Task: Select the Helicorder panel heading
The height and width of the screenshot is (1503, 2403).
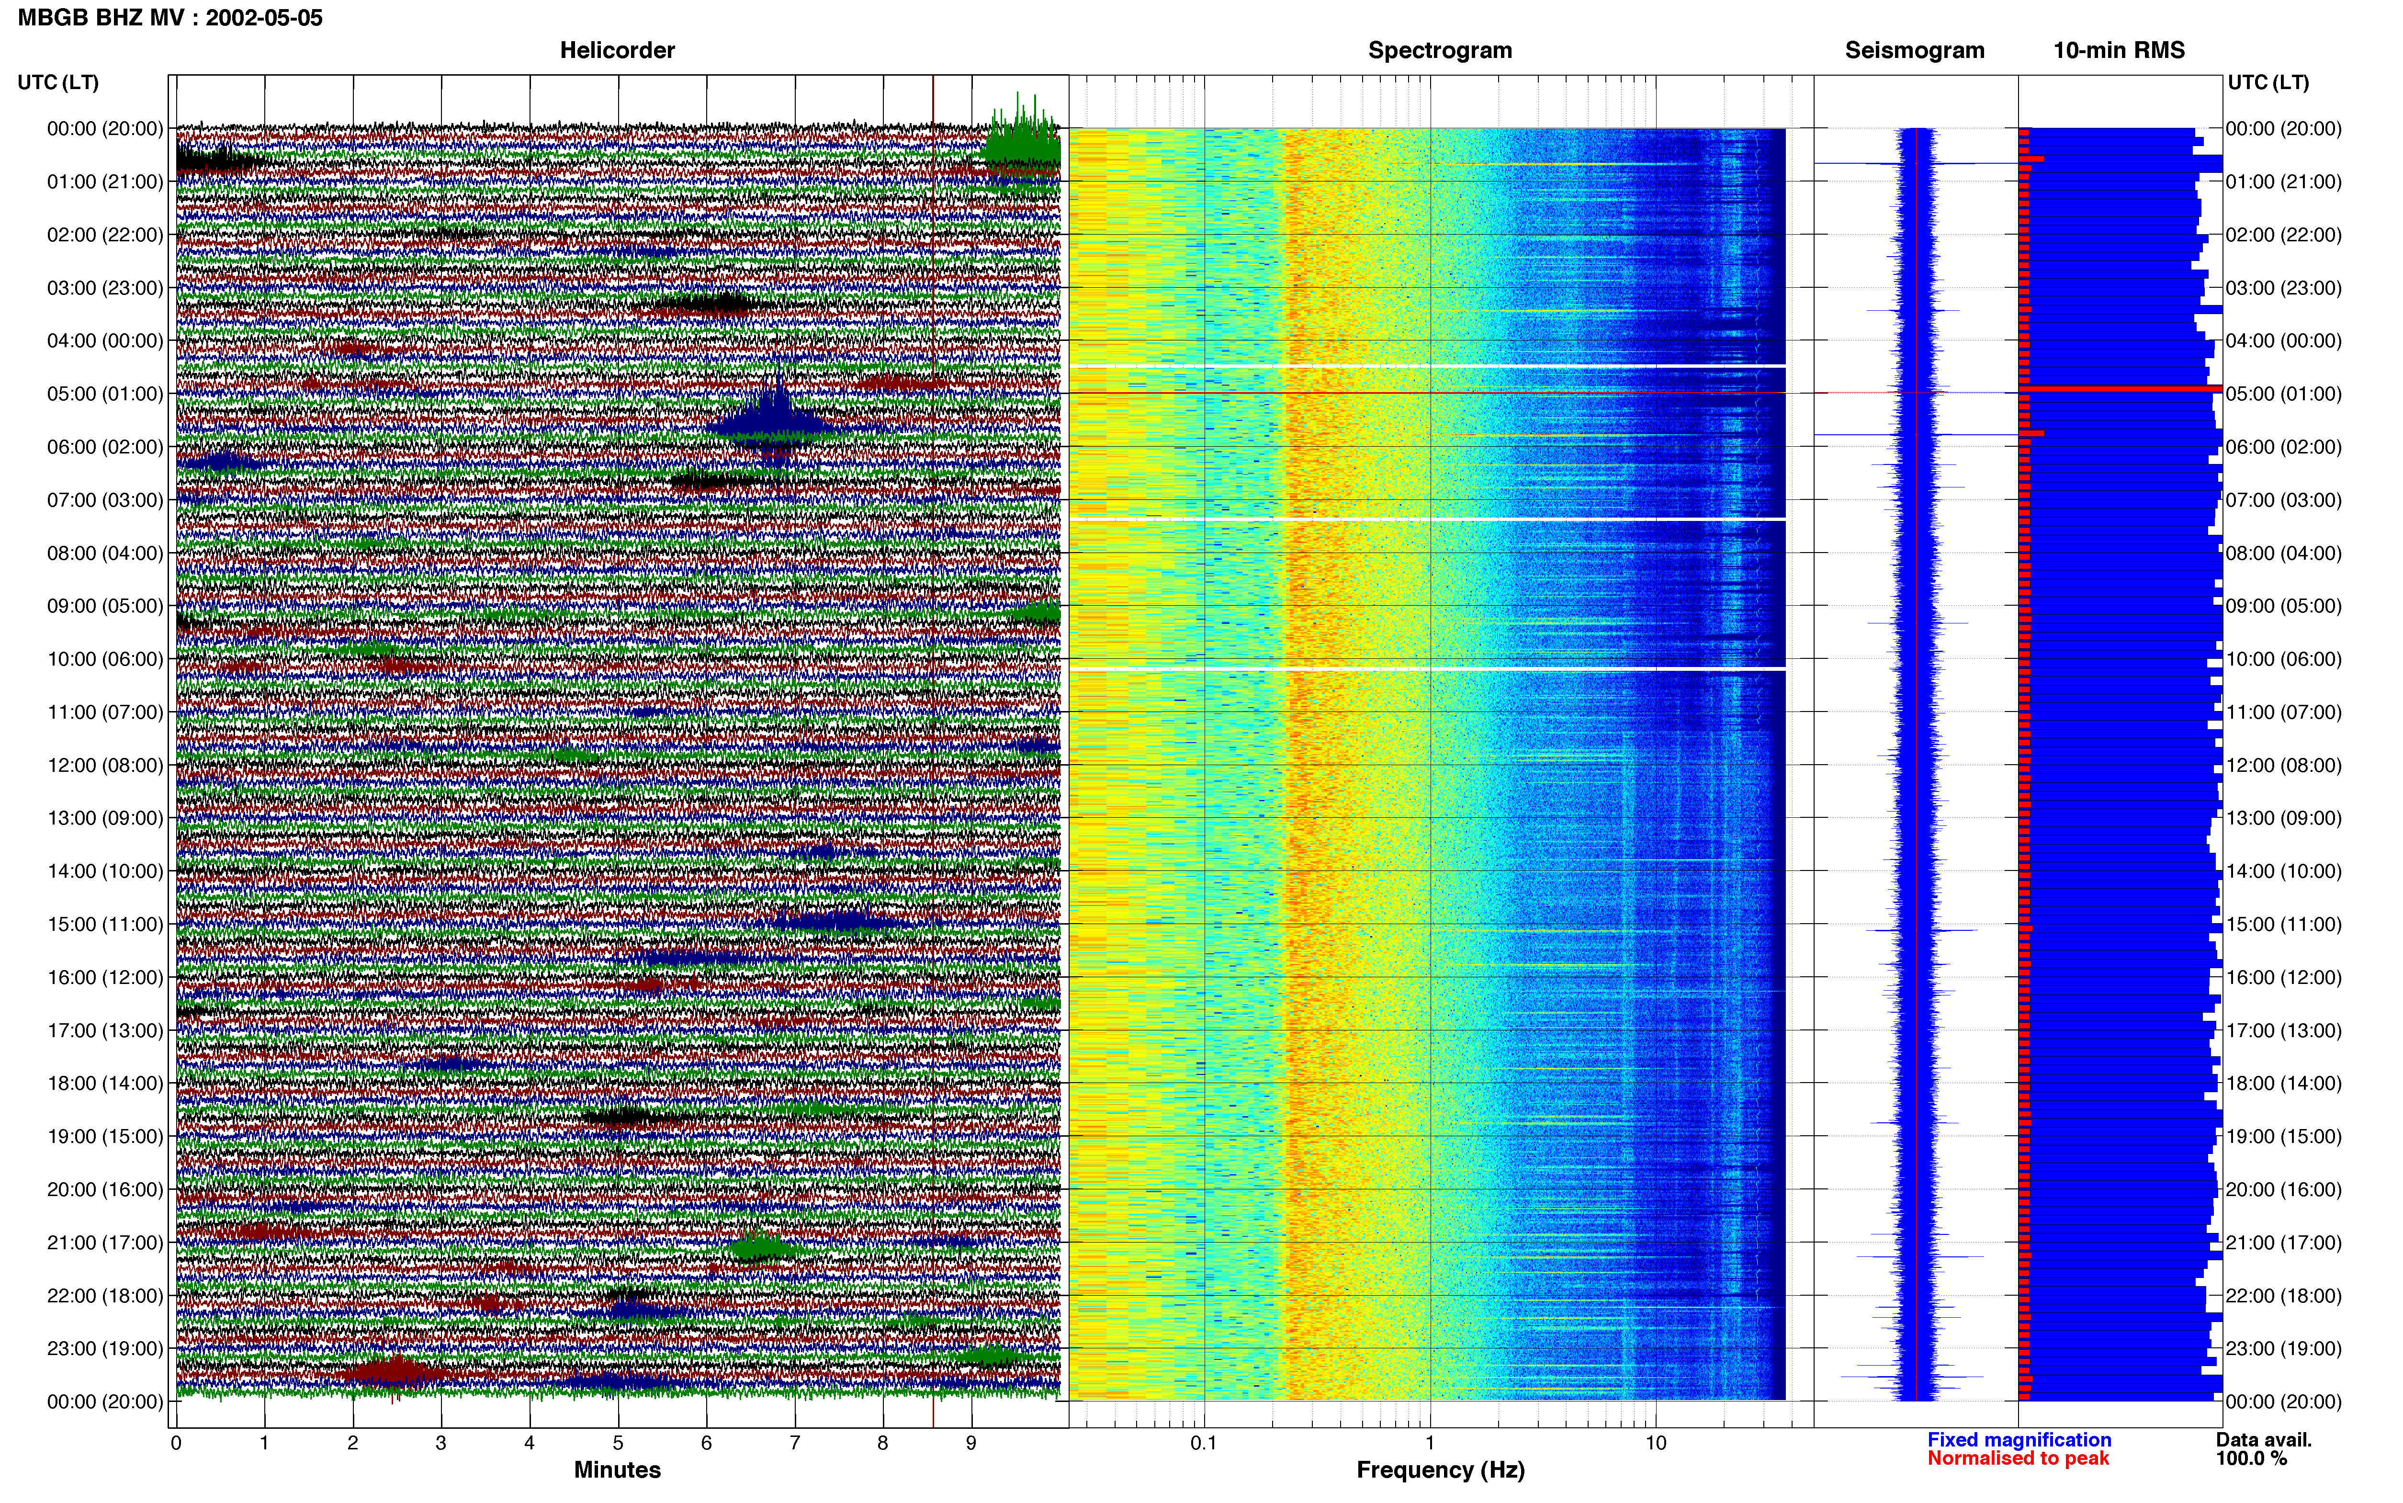Action: (617, 51)
